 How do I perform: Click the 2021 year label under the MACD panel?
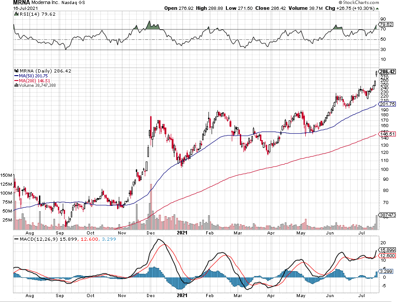[x=182, y=295]
